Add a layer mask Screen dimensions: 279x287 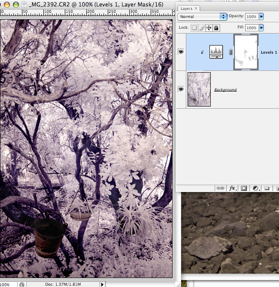coord(244,188)
